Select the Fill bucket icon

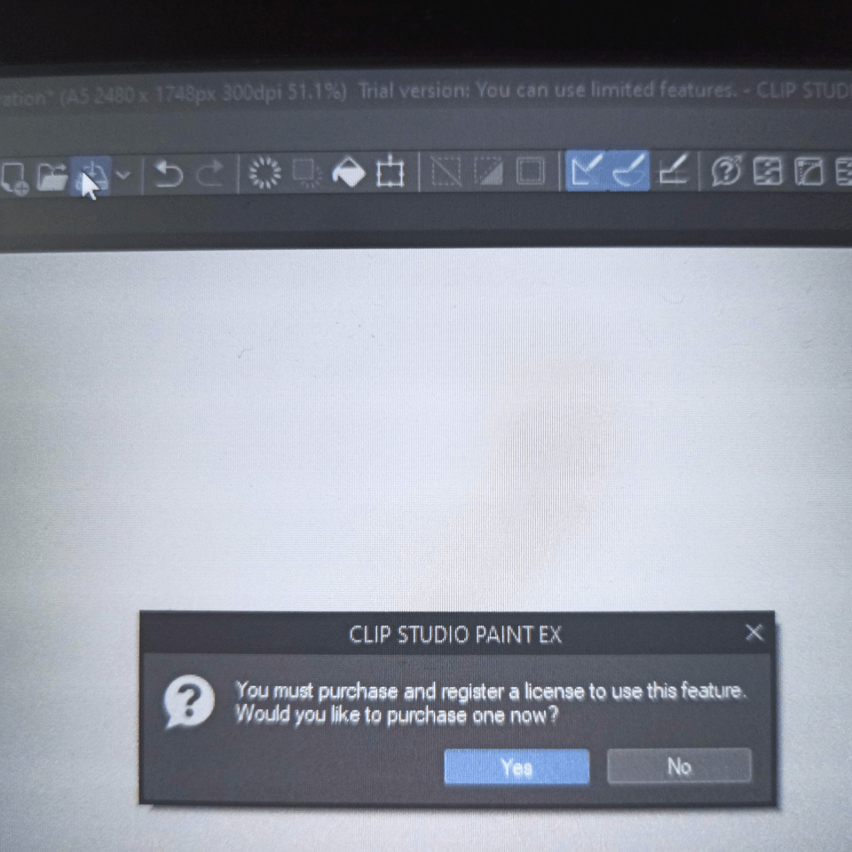pos(348,172)
